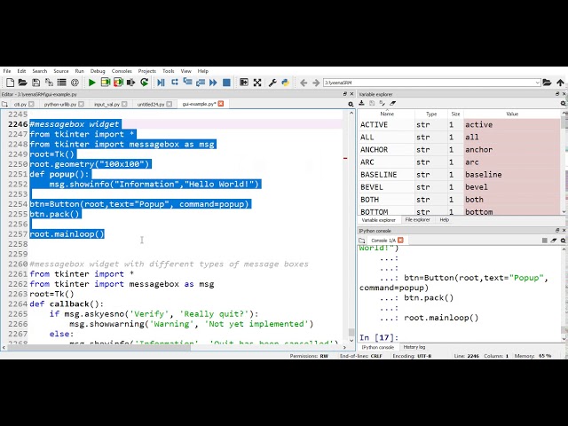The height and width of the screenshot is (426, 568).
Task: Open the File menu
Action: click(7, 71)
